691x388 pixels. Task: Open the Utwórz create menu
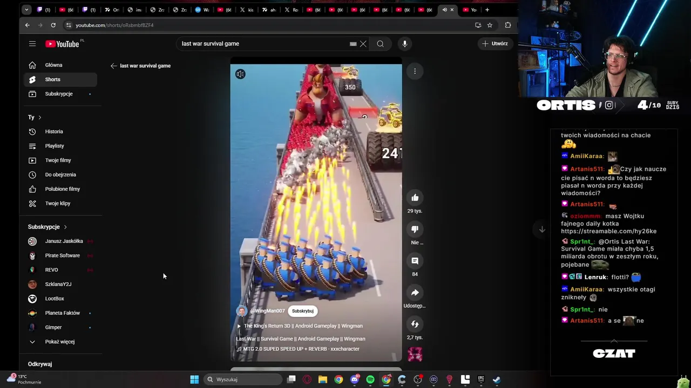(495, 44)
